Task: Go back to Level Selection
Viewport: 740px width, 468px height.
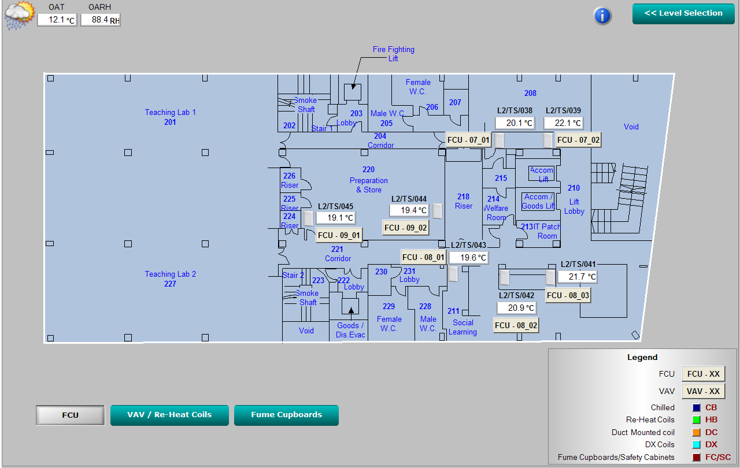Action: tap(683, 13)
